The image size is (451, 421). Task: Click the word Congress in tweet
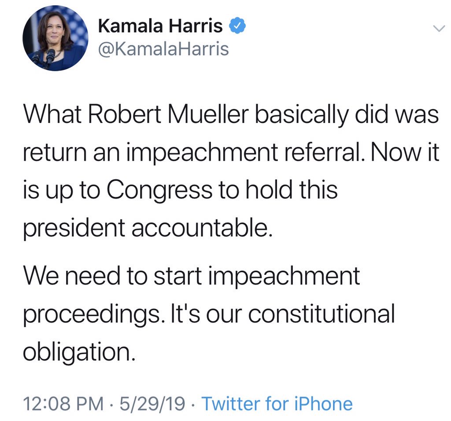click(x=159, y=190)
